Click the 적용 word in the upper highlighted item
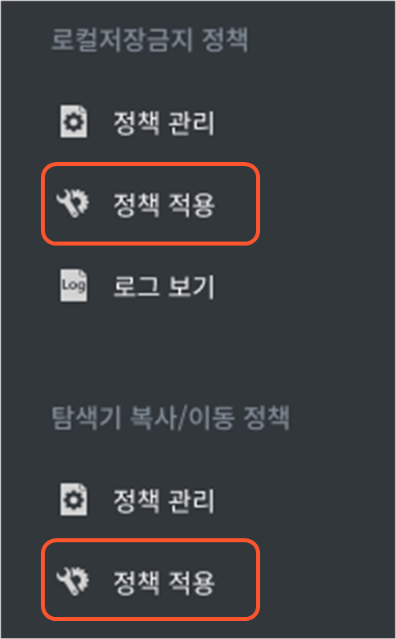Image resolution: width=396 pixels, height=639 pixels. [x=191, y=205]
